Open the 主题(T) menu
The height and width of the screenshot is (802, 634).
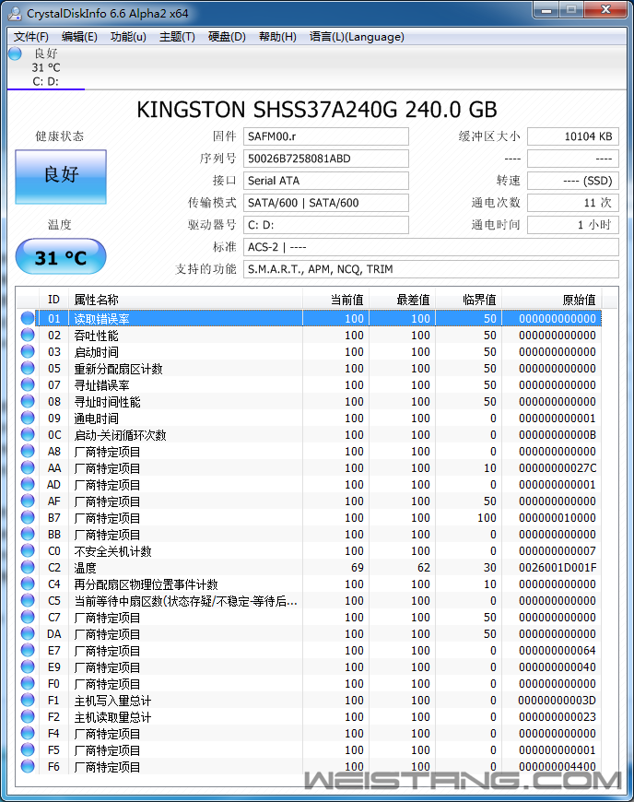[177, 37]
